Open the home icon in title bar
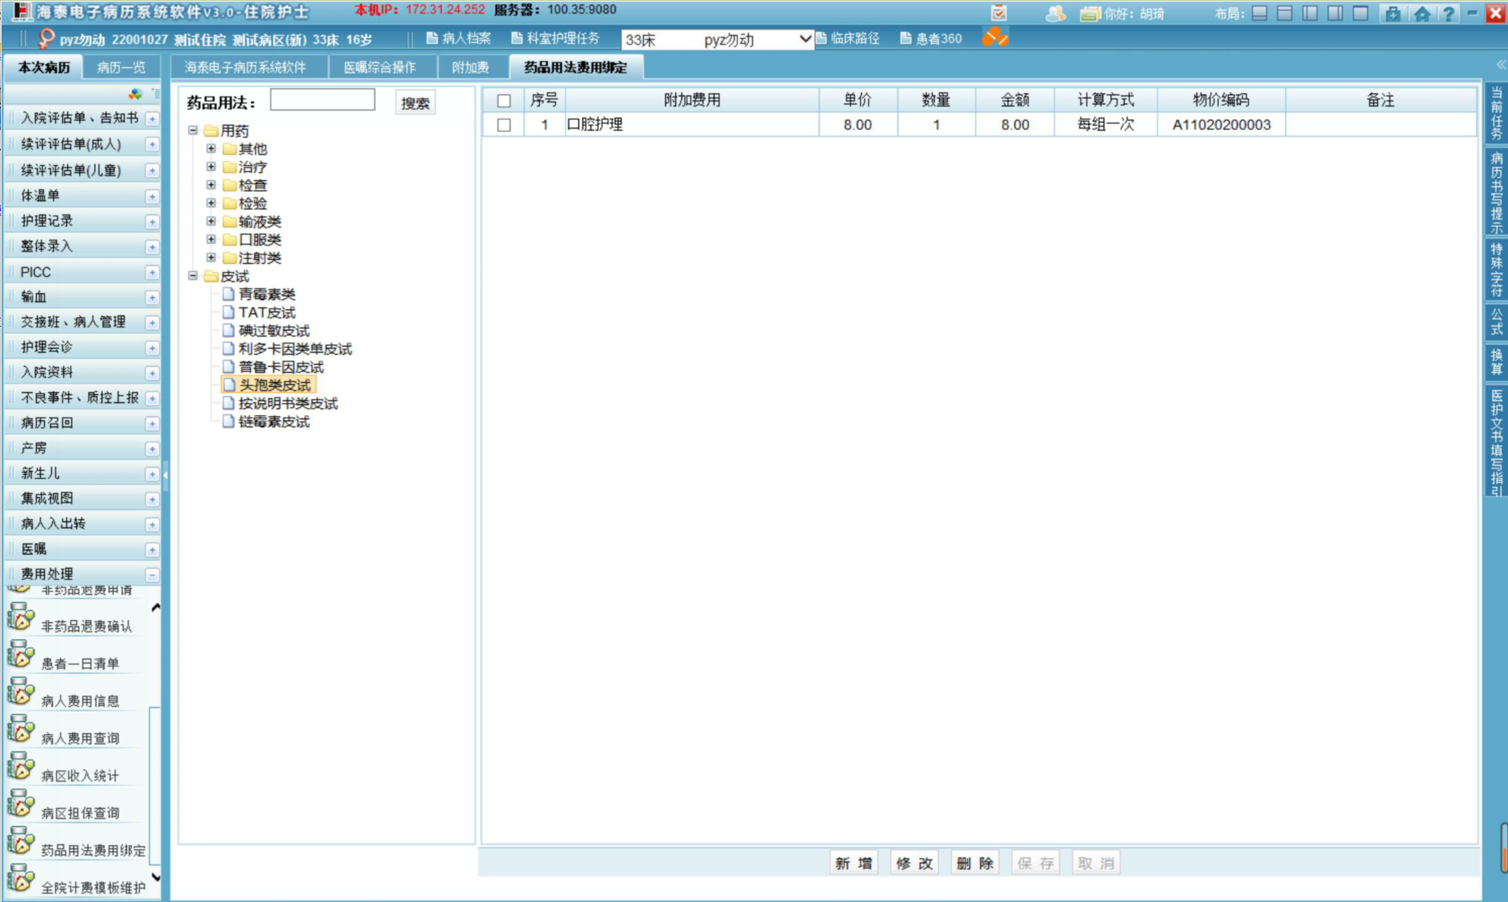Viewport: 1508px width, 902px height. (x=1421, y=14)
